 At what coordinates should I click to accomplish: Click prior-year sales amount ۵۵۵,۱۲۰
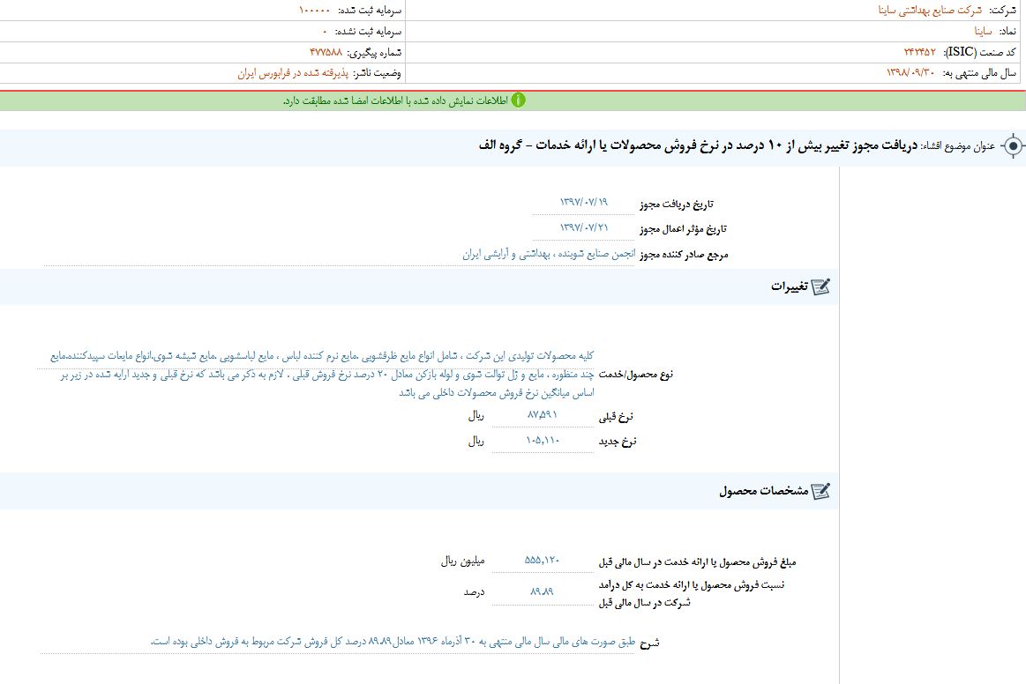coord(542,560)
